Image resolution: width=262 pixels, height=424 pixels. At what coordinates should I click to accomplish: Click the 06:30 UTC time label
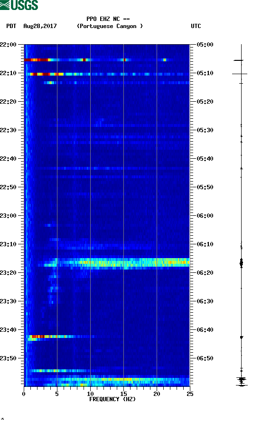(x=205, y=301)
